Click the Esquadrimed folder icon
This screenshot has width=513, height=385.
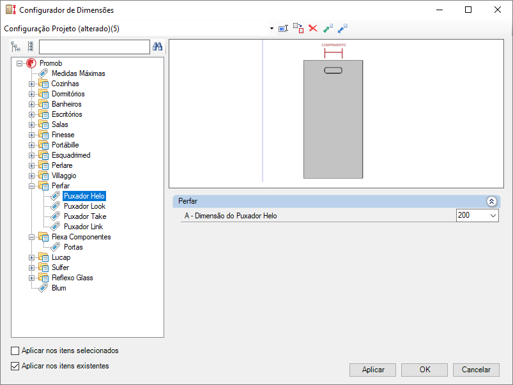[43, 155]
